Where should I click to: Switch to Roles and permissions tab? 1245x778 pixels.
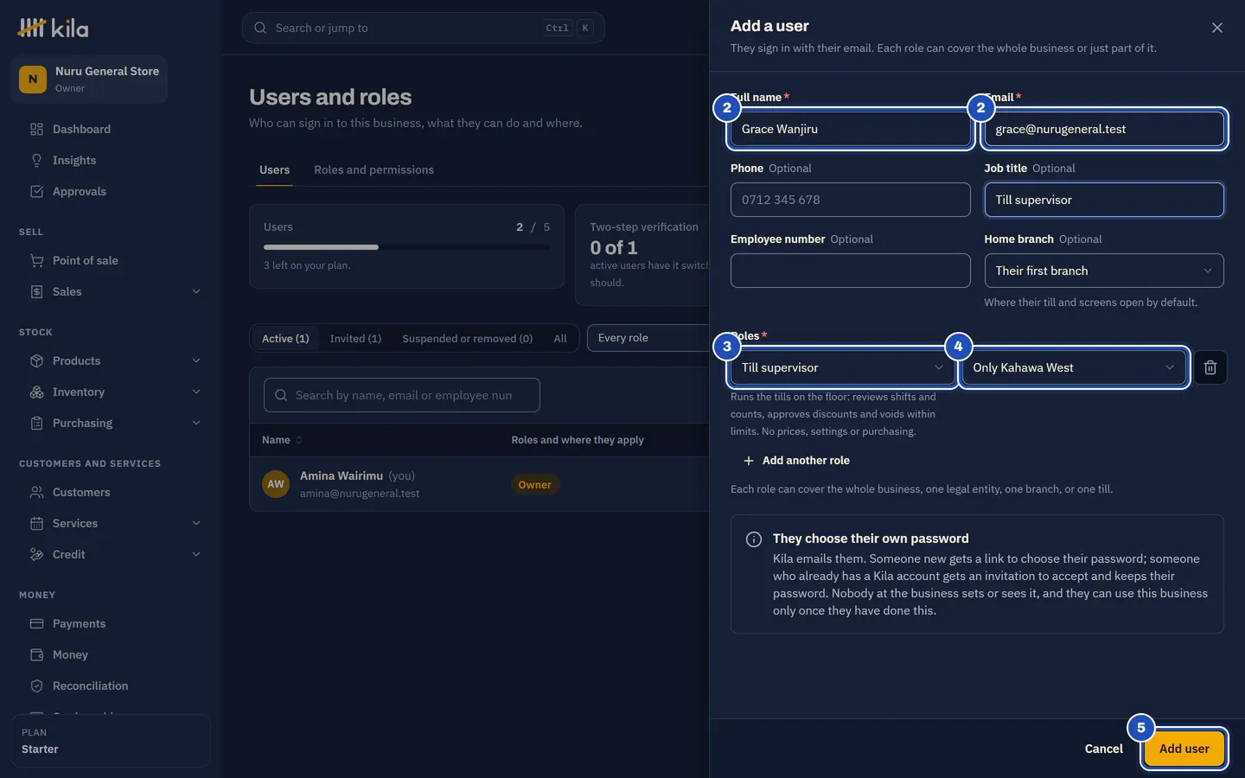point(373,170)
